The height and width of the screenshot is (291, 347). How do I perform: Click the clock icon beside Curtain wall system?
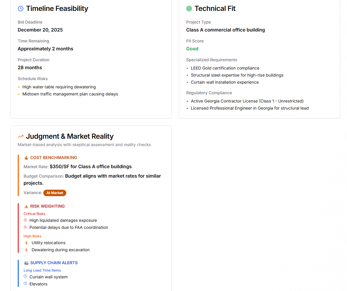(x=25, y=277)
